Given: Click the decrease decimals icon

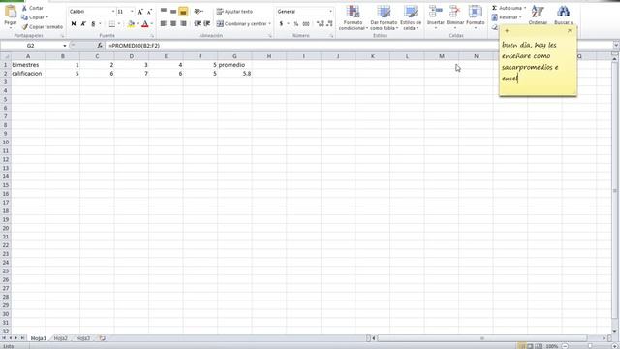Looking at the screenshot, I should [329, 24].
